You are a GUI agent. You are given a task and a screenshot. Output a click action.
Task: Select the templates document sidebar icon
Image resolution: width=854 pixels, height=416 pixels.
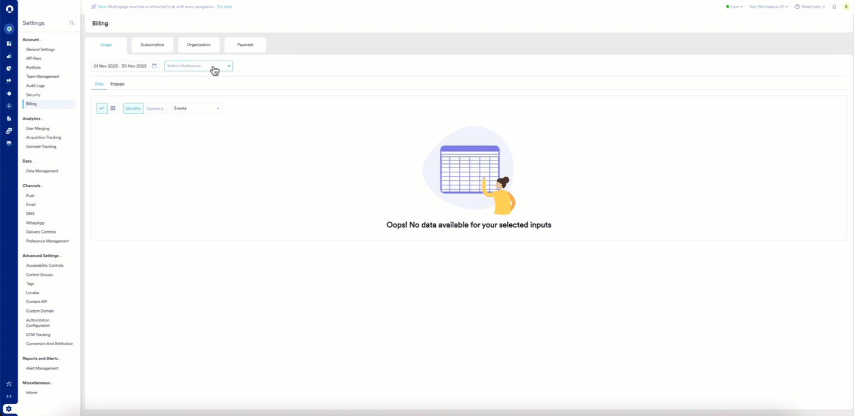[x=9, y=118]
